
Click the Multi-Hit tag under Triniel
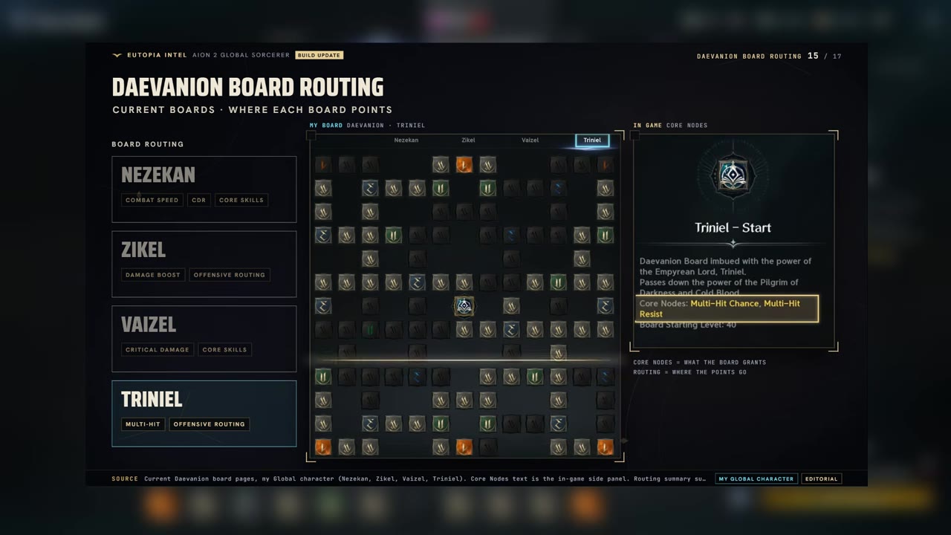tap(143, 424)
